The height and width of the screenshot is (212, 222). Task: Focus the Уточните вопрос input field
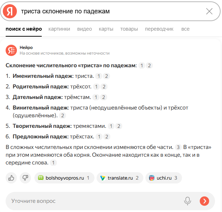pyautogui.click(x=91, y=201)
